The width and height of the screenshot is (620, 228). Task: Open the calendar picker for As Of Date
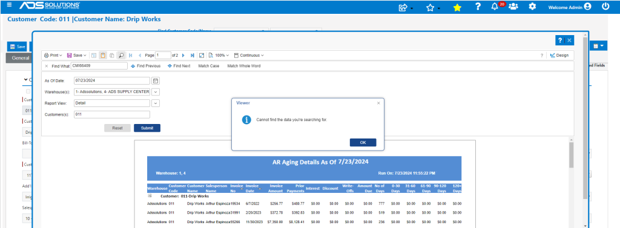coord(156,80)
